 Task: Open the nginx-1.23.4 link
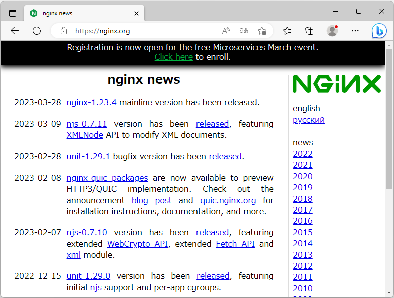point(91,103)
